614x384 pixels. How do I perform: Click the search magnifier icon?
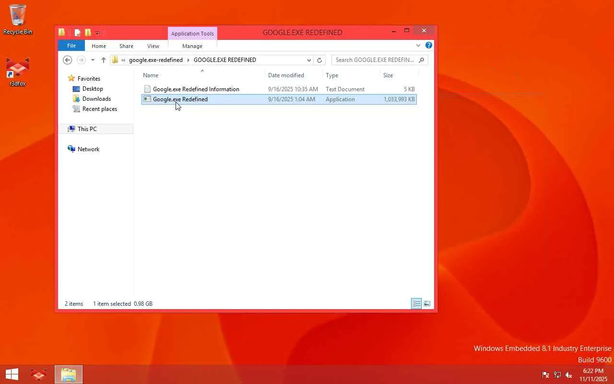[422, 60]
